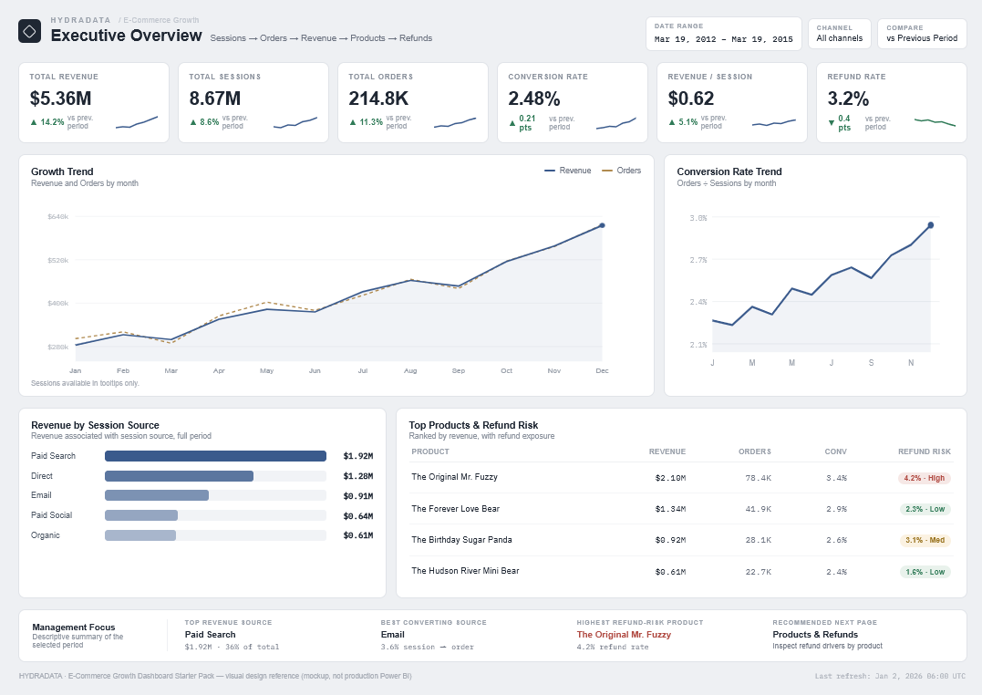
Task: Click the 2.3% - Low refund risk badge
Action: pos(925,510)
